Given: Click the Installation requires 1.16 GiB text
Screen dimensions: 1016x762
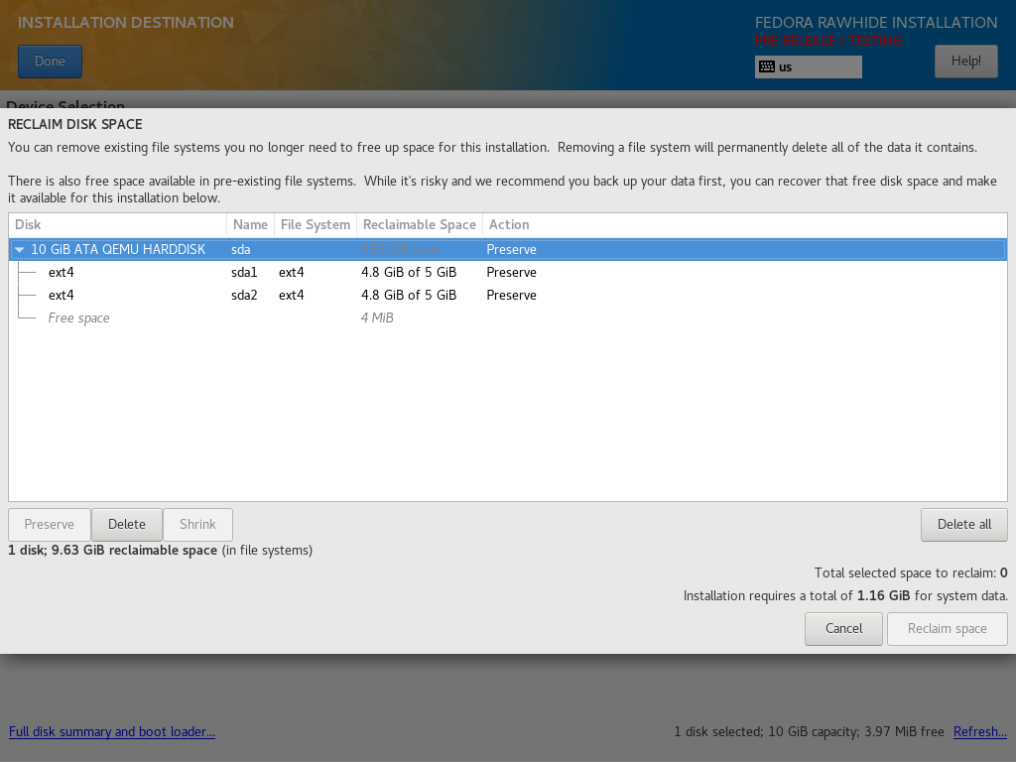Looking at the screenshot, I should click(x=845, y=595).
